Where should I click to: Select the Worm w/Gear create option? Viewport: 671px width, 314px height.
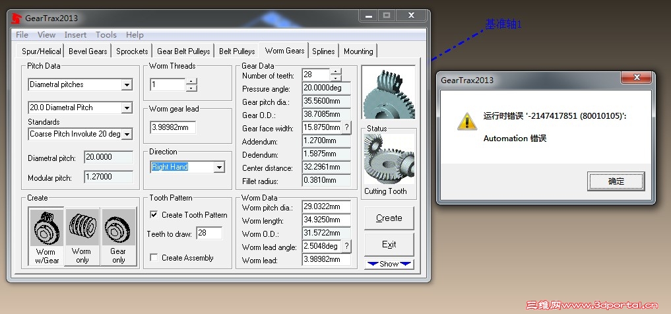click(46, 237)
